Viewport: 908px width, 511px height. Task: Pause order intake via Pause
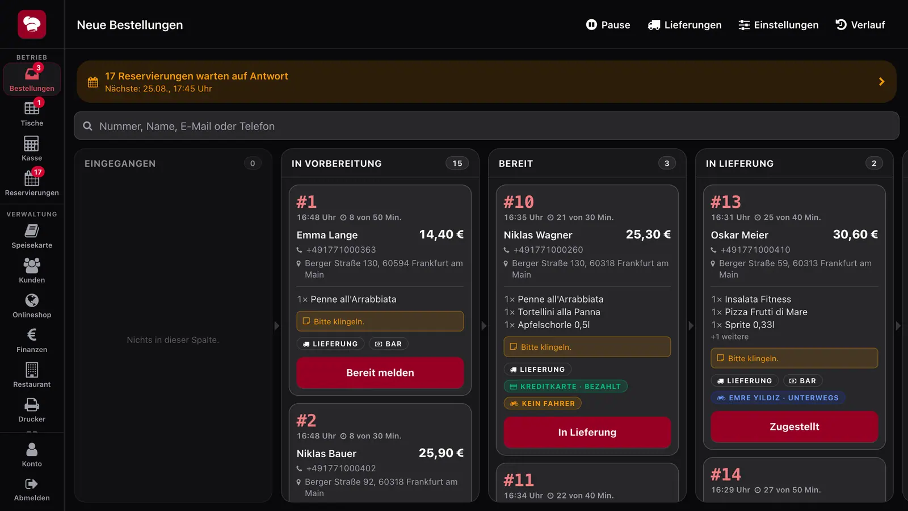tap(608, 25)
